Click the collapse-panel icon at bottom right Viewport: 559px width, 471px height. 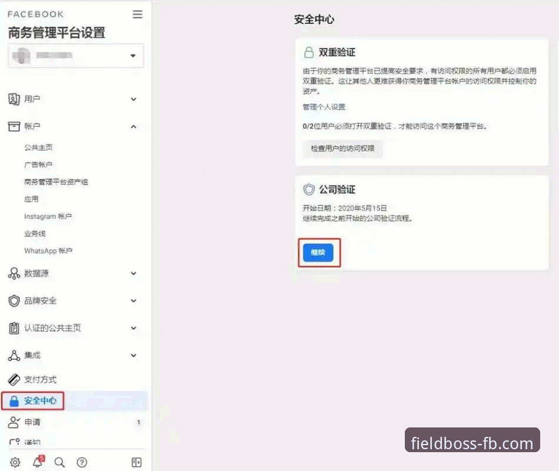pyautogui.click(x=136, y=462)
